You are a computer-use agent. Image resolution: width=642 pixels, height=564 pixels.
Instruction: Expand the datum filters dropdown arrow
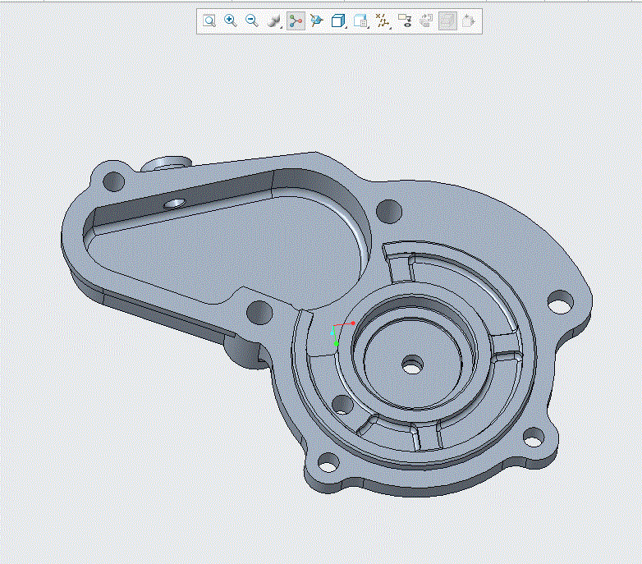coord(391,27)
